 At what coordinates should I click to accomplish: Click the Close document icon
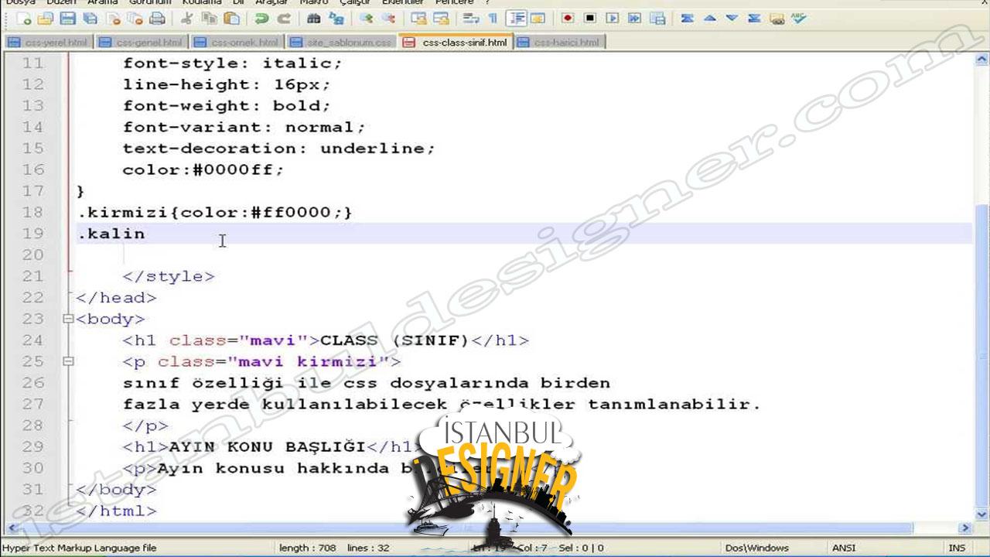(x=114, y=18)
